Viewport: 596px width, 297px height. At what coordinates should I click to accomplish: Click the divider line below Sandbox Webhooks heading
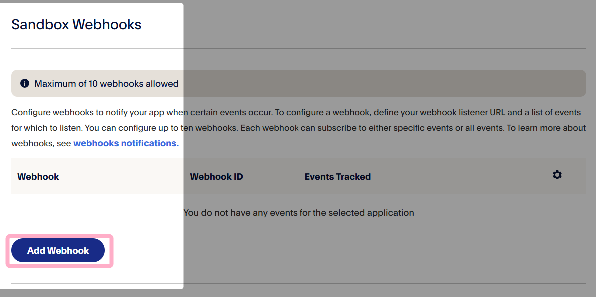point(298,49)
